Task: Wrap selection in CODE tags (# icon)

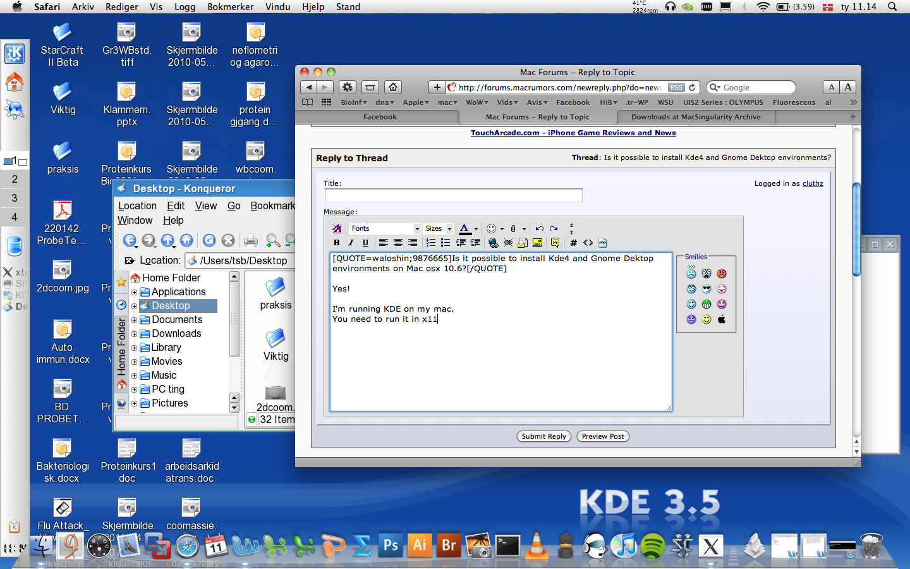Action: pos(573,243)
